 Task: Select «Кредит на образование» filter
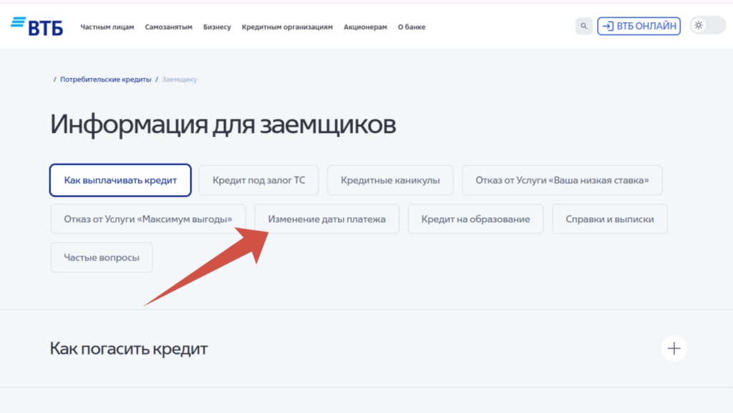[x=475, y=219]
